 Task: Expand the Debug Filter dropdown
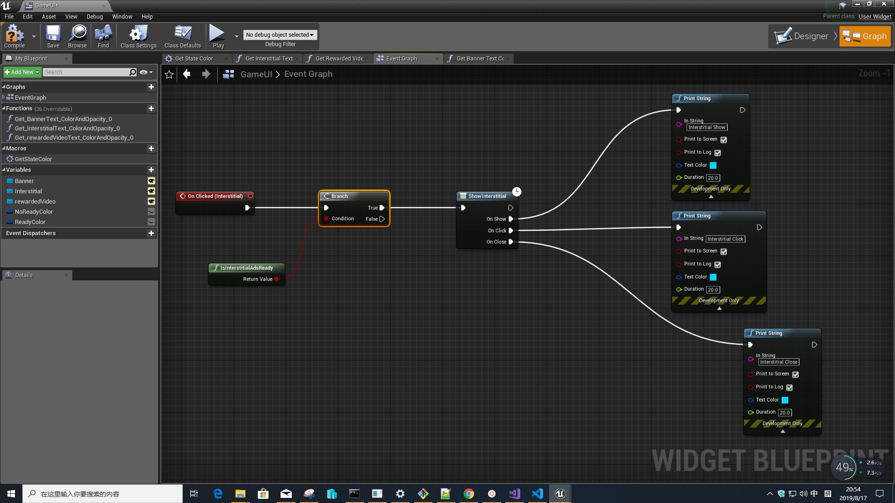279,34
